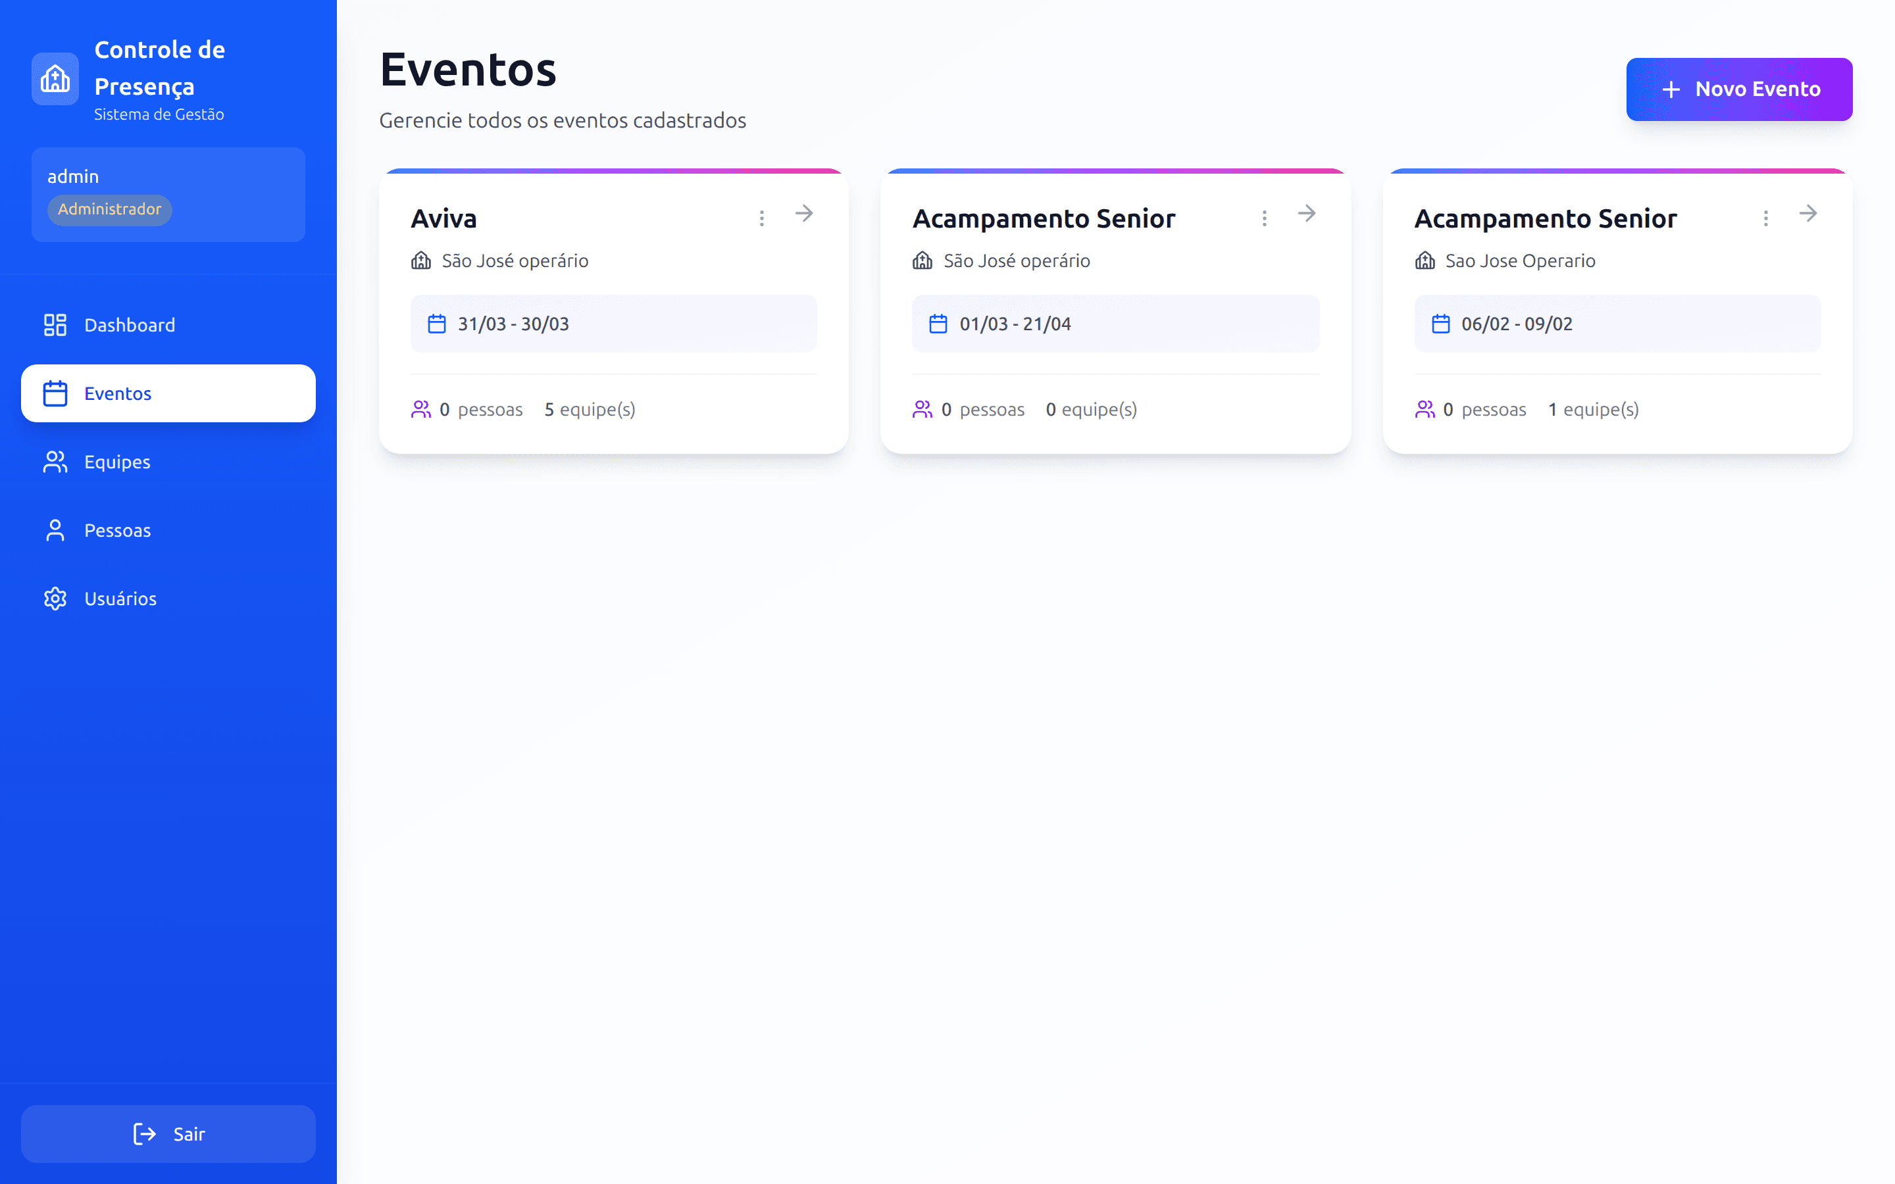Click arrow icon on the 06/02 - 09/02 event card
Viewport: 1895px width, 1184px height.
1807,214
